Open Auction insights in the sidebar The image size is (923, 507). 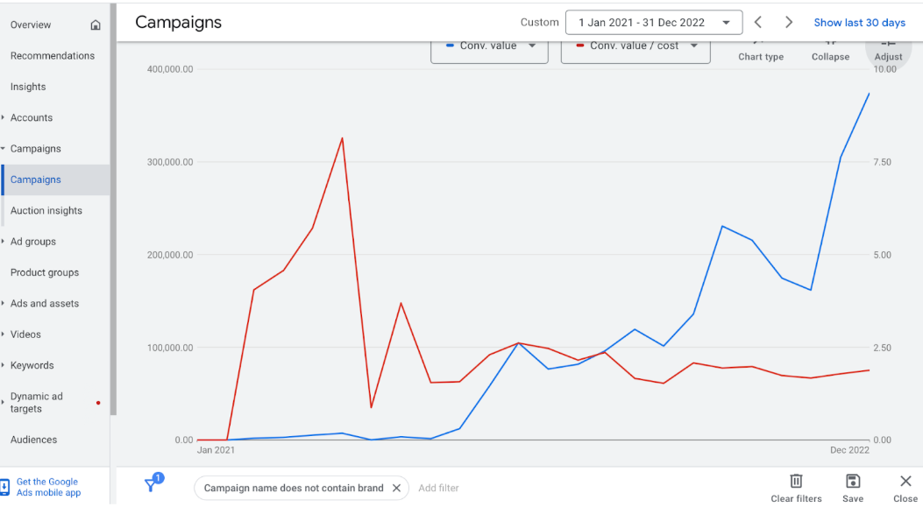pos(46,211)
